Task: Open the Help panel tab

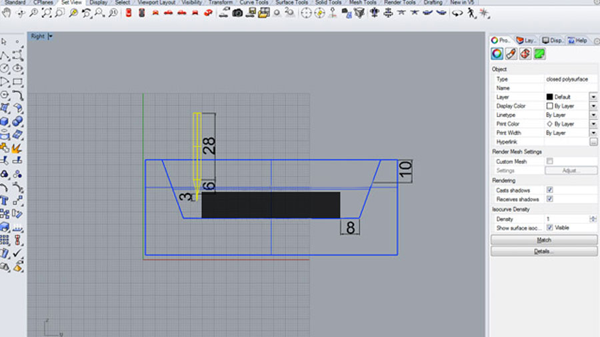Action: point(578,40)
